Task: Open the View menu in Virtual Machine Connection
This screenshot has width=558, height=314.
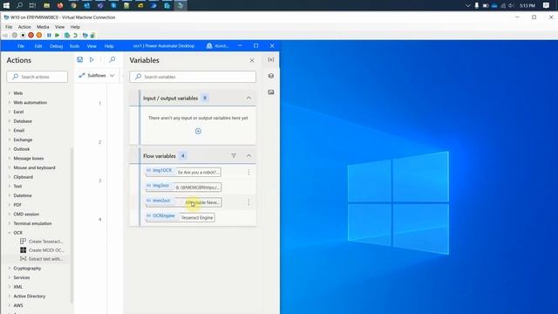Action: pos(60,27)
